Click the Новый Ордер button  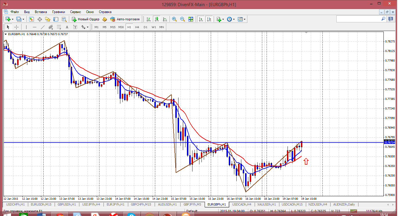click(x=86, y=19)
